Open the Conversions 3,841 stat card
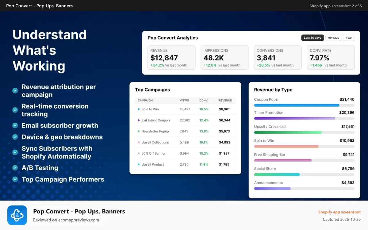The width and height of the screenshot is (368, 230). coord(278,58)
